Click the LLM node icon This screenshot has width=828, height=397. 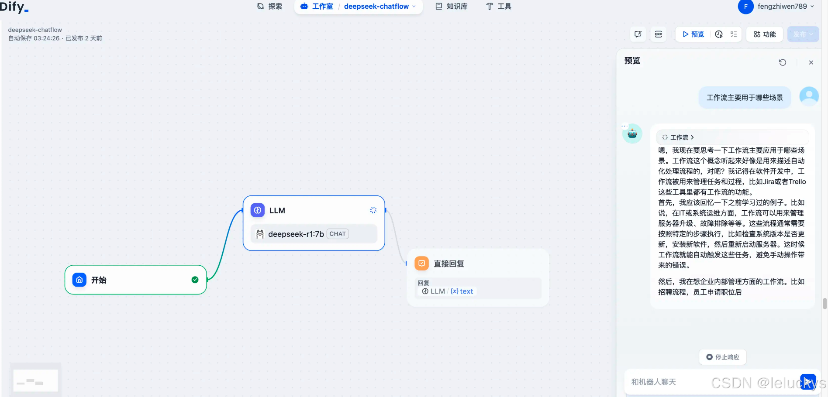click(x=258, y=210)
